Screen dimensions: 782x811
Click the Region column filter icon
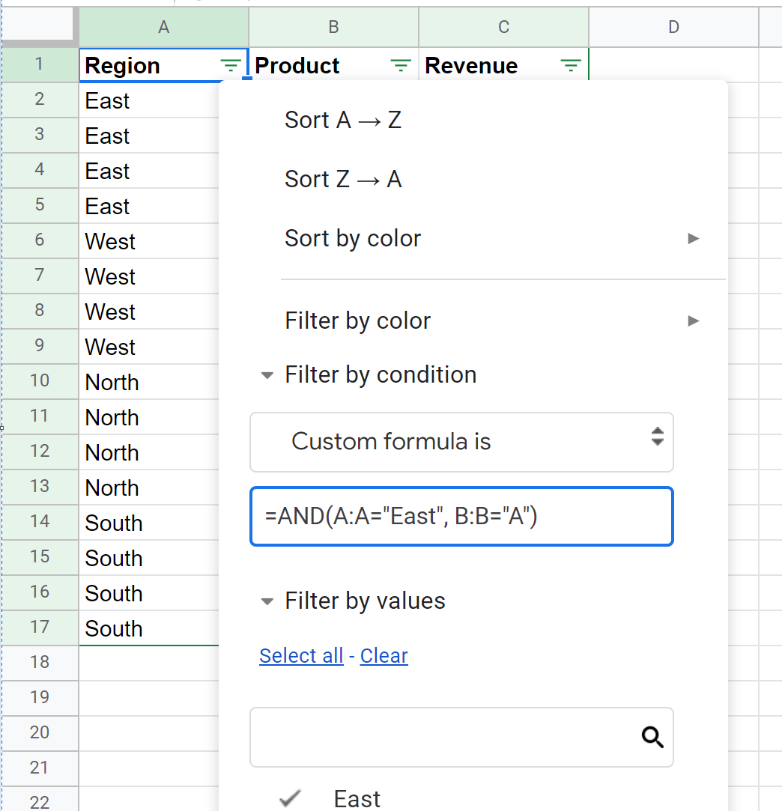pyautogui.click(x=231, y=66)
